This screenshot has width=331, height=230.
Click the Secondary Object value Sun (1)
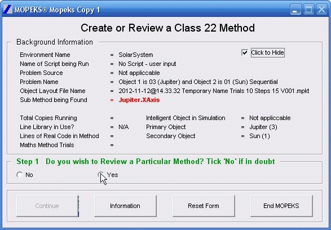point(259,136)
